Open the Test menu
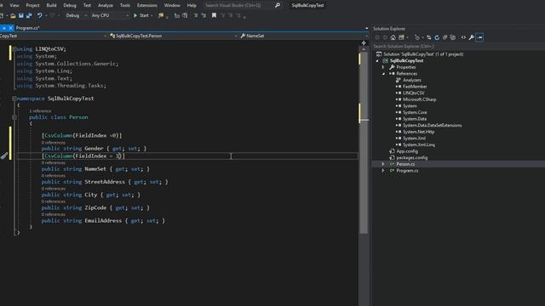 [x=87, y=5]
